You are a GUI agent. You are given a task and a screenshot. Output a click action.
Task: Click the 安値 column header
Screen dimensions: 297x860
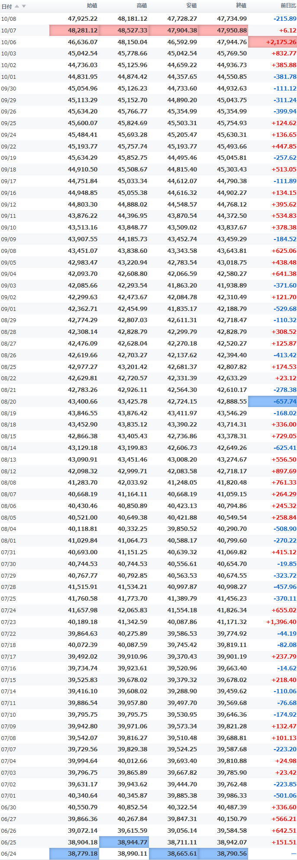[x=191, y=6]
